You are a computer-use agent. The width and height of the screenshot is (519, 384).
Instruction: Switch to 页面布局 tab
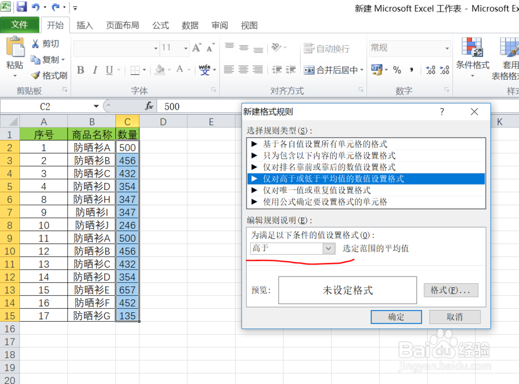(122, 25)
